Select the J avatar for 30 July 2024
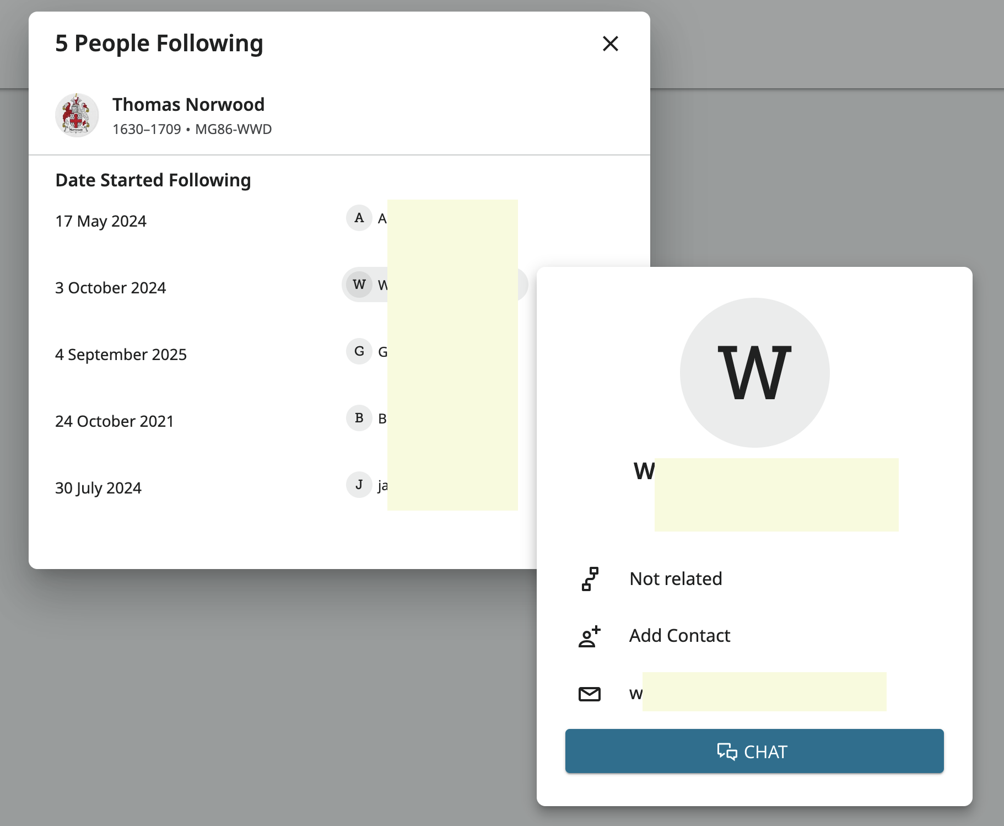Image resolution: width=1004 pixels, height=826 pixels. 359,485
